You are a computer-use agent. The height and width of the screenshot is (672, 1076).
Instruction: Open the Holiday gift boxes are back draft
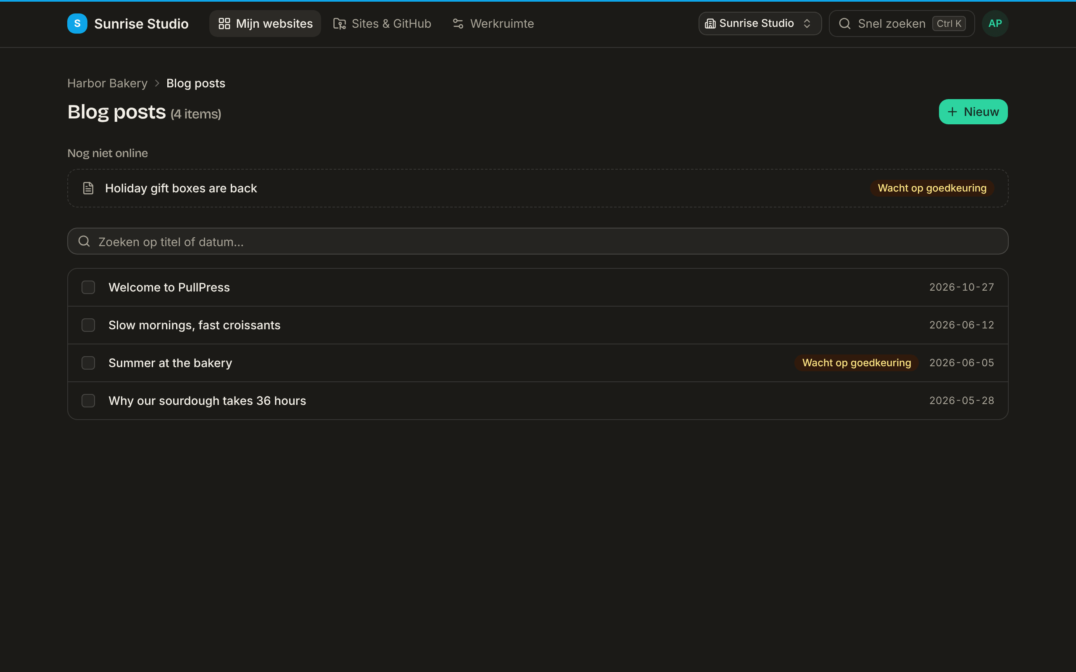pos(538,188)
